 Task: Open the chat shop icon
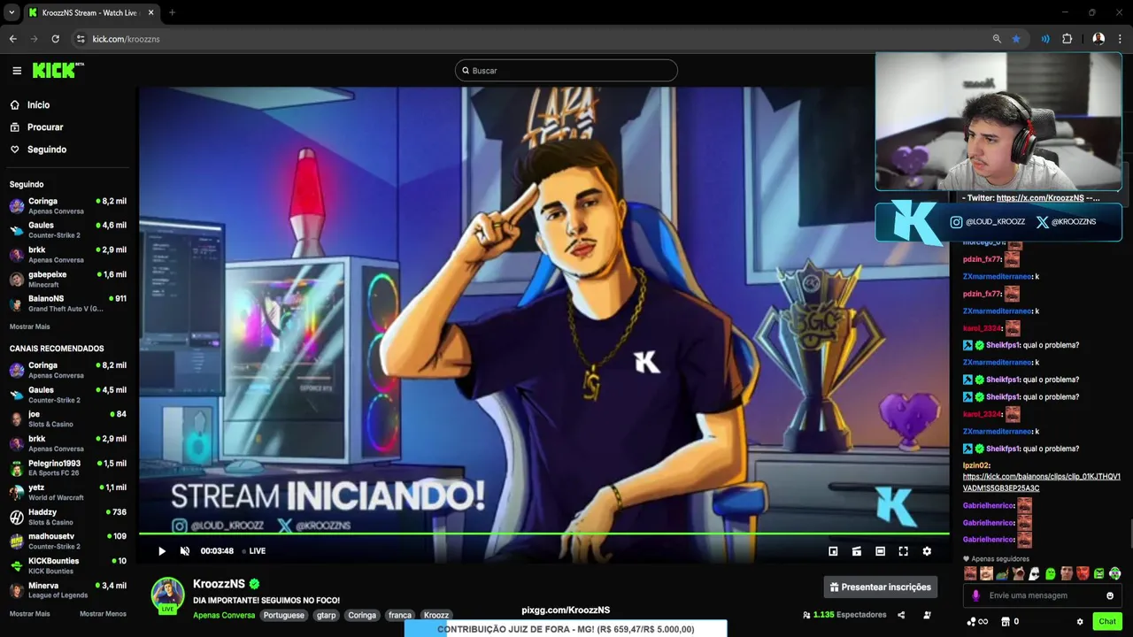click(x=1006, y=622)
